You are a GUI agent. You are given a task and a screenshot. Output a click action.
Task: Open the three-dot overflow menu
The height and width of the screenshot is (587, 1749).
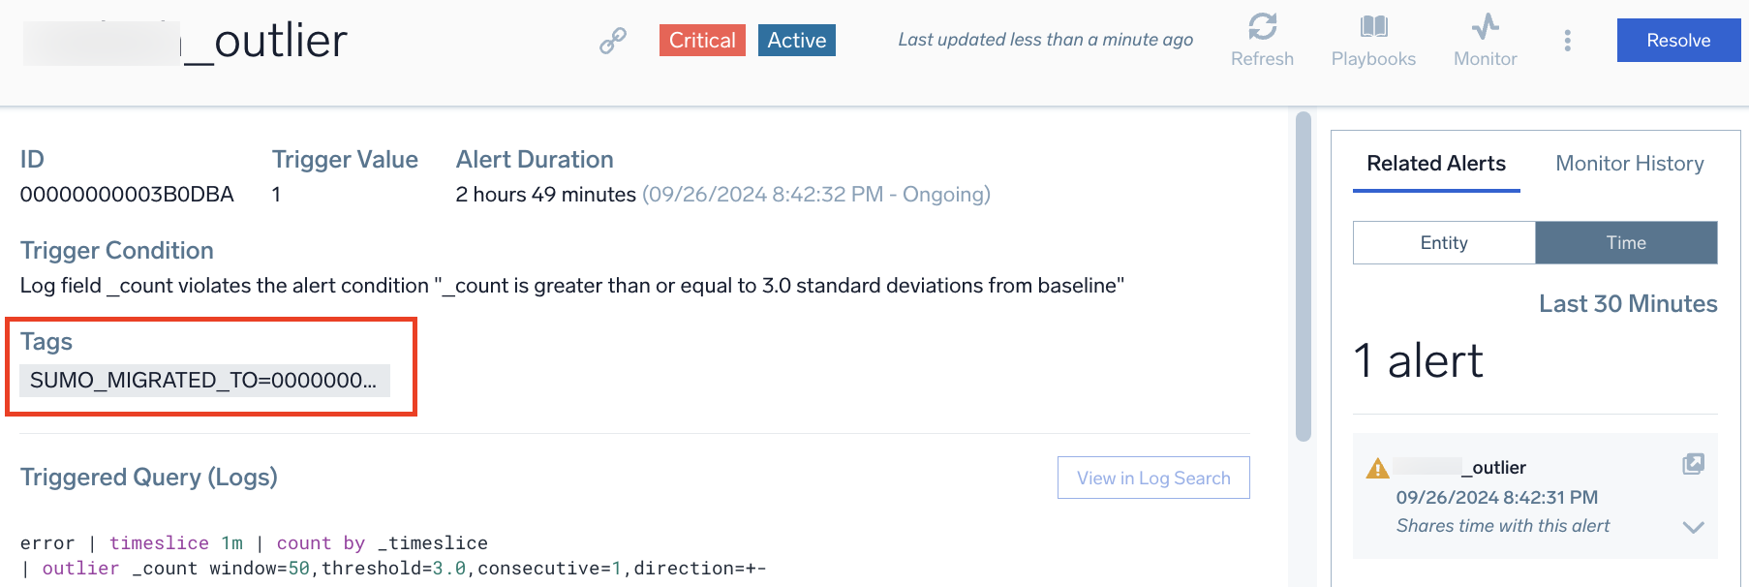(1568, 41)
